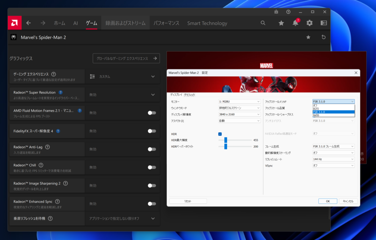The height and width of the screenshot is (240, 376).
Task: Enable AMD Fluid Motion Frames 2.1 toggle
Action: pyautogui.click(x=152, y=113)
